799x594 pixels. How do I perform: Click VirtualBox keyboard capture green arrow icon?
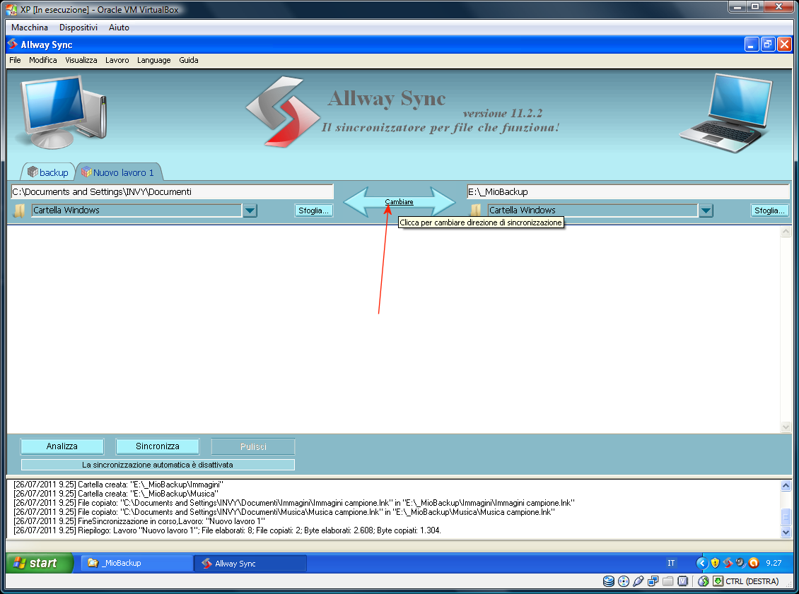[x=718, y=581]
